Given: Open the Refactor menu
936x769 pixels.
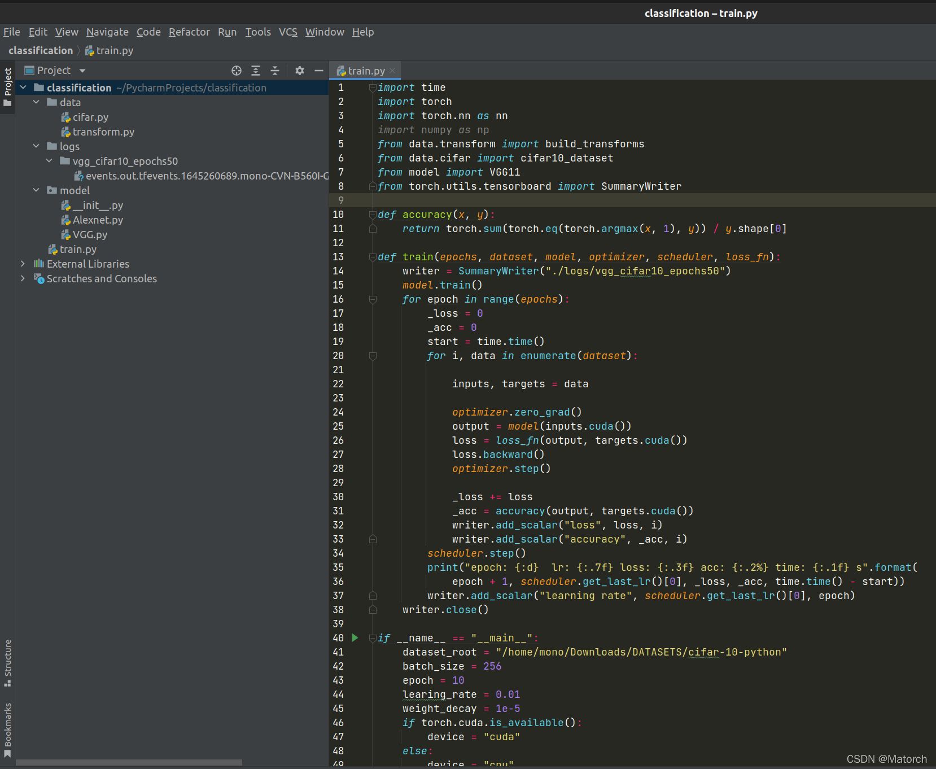Looking at the screenshot, I should click(x=189, y=32).
